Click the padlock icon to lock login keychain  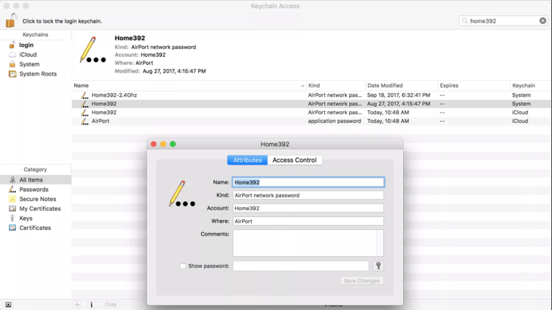pos(11,20)
